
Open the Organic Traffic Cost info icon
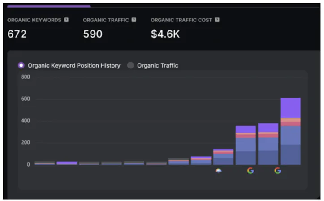[217, 20]
